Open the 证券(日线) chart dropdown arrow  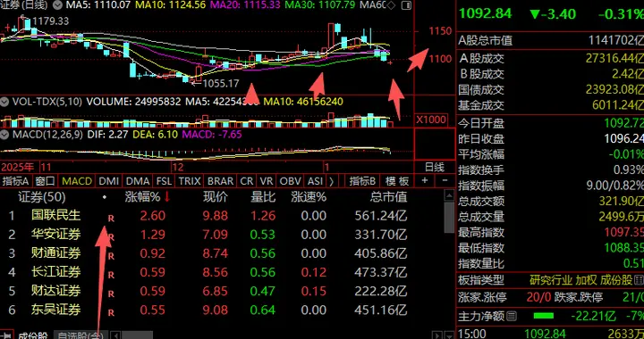click(x=58, y=5)
